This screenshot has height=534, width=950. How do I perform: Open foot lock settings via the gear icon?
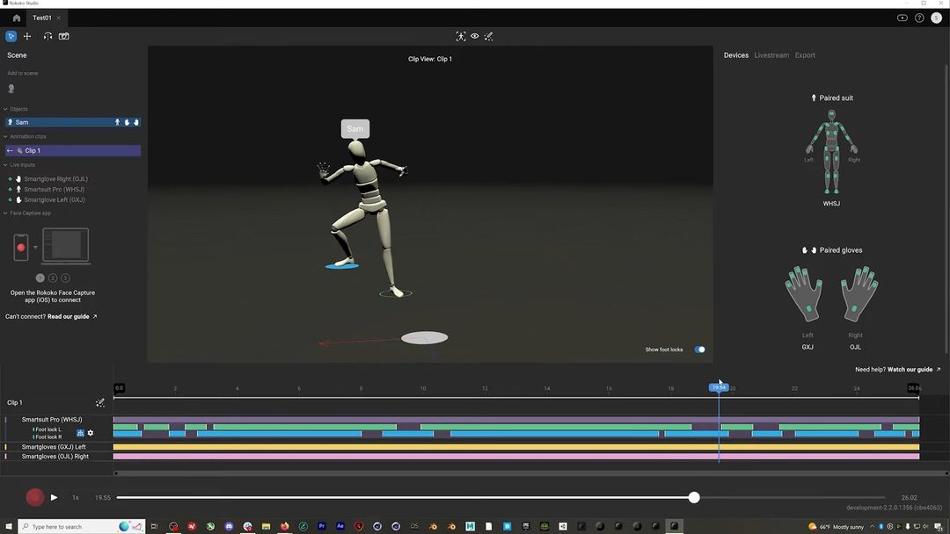(90, 433)
